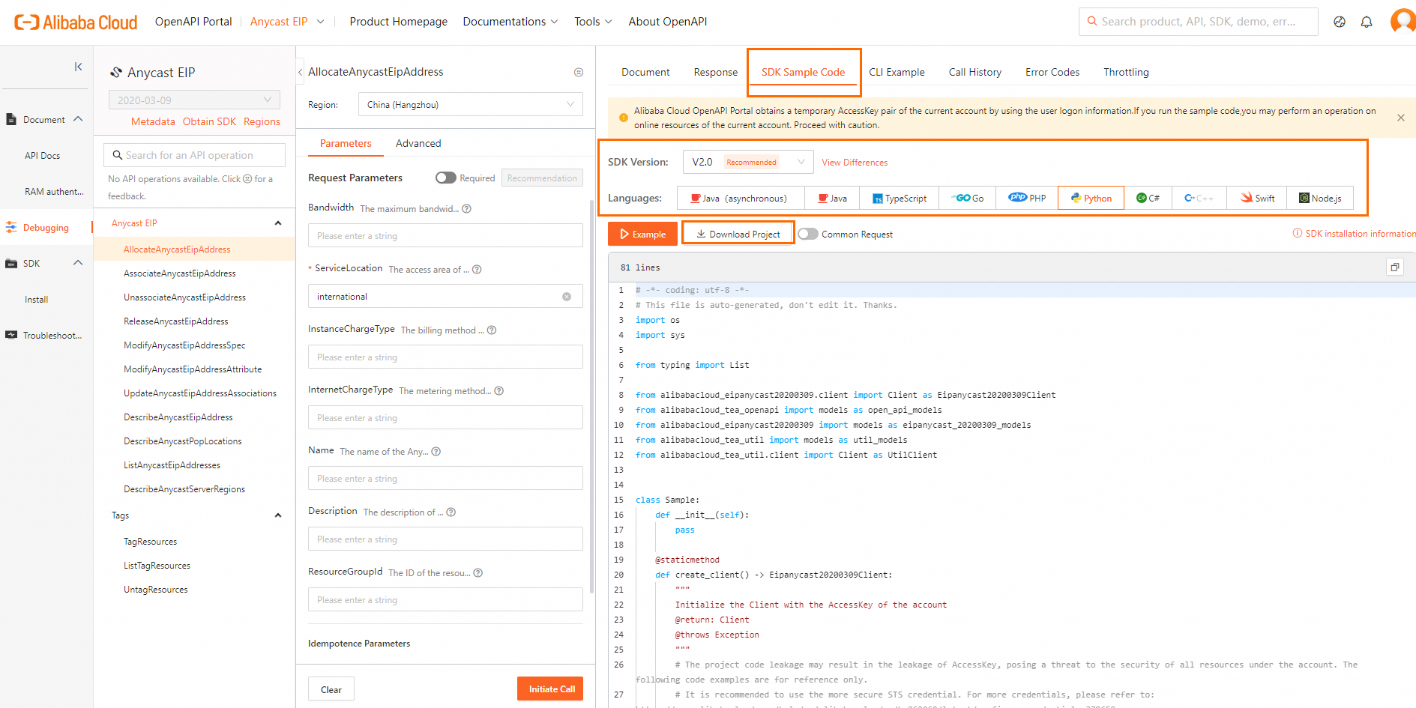Show help for the Name parameter
This screenshot has height=708, width=1416.
pos(436,452)
